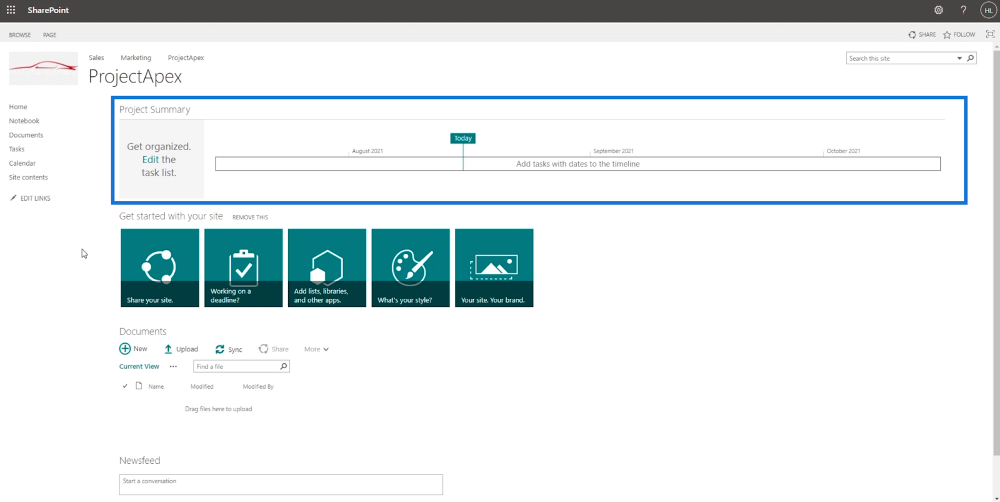This screenshot has width=1000, height=502.
Task: Click the Edit task list link
Action: [x=150, y=159]
